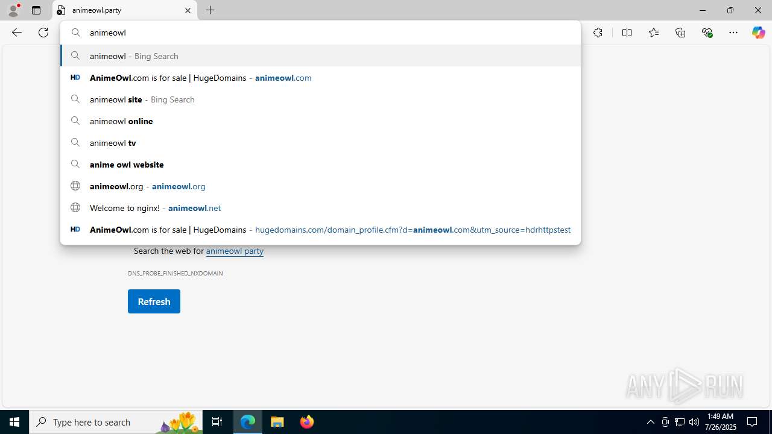Open Collections icon
The height and width of the screenshot is (434, 772).
[x=680, y=33]
